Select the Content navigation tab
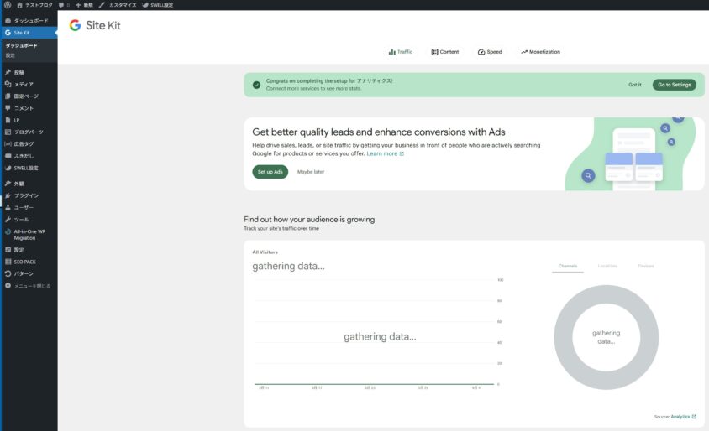 click(x=445, y=52)
